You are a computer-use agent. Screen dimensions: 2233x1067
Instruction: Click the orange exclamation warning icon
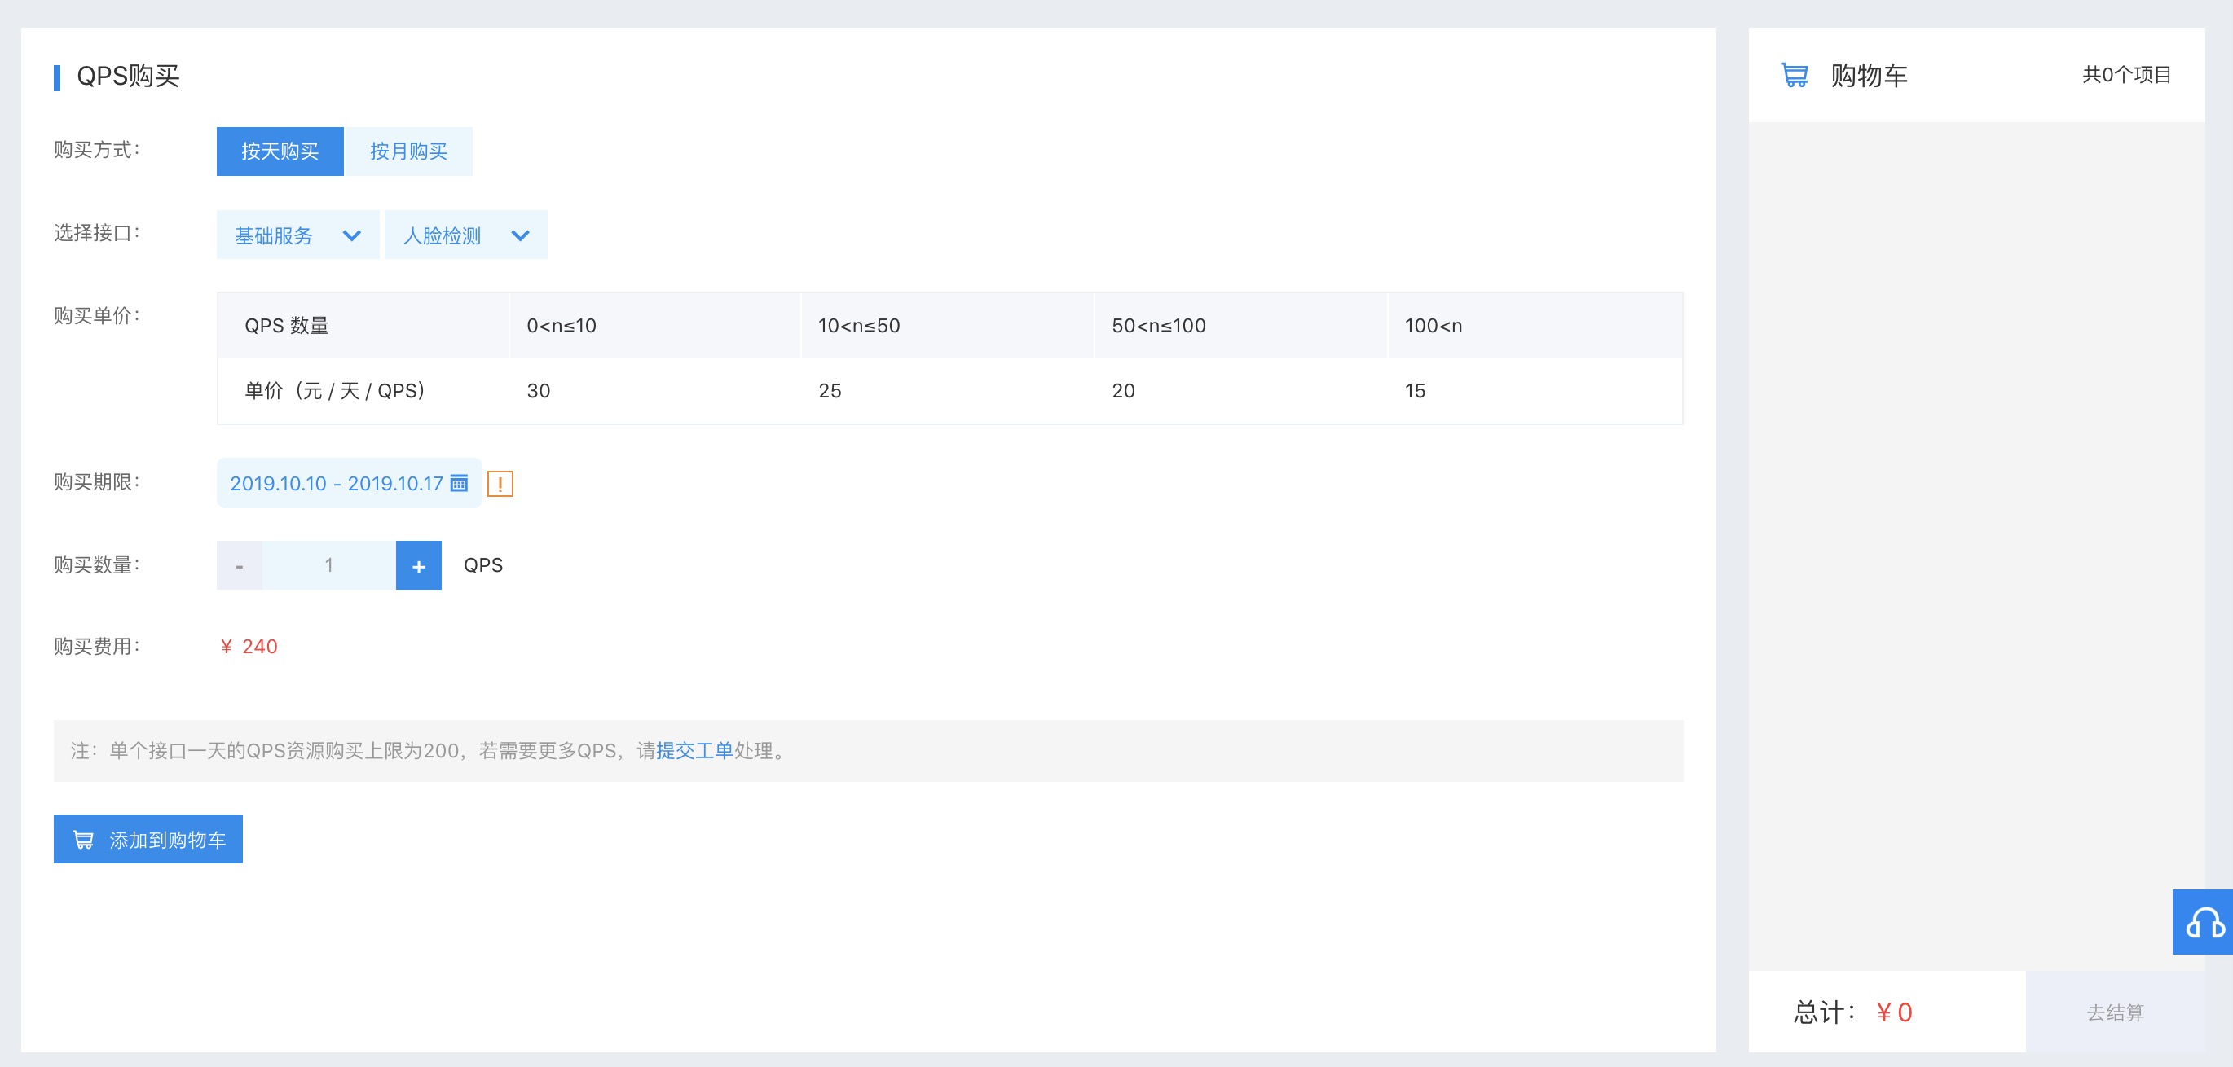click(500, 484)
